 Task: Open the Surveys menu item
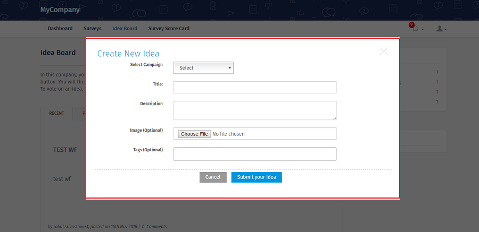pyautogui.click(x=92, y=28)
